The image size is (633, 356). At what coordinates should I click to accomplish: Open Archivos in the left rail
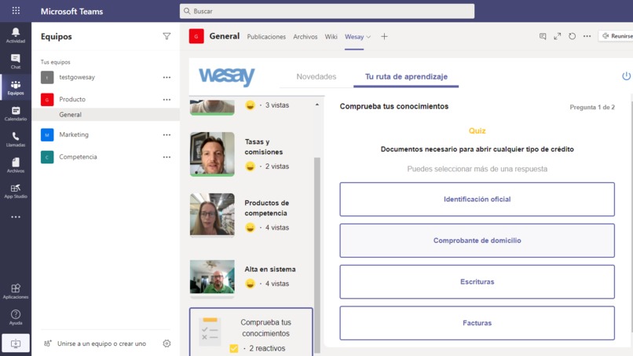tap(16, 165)
